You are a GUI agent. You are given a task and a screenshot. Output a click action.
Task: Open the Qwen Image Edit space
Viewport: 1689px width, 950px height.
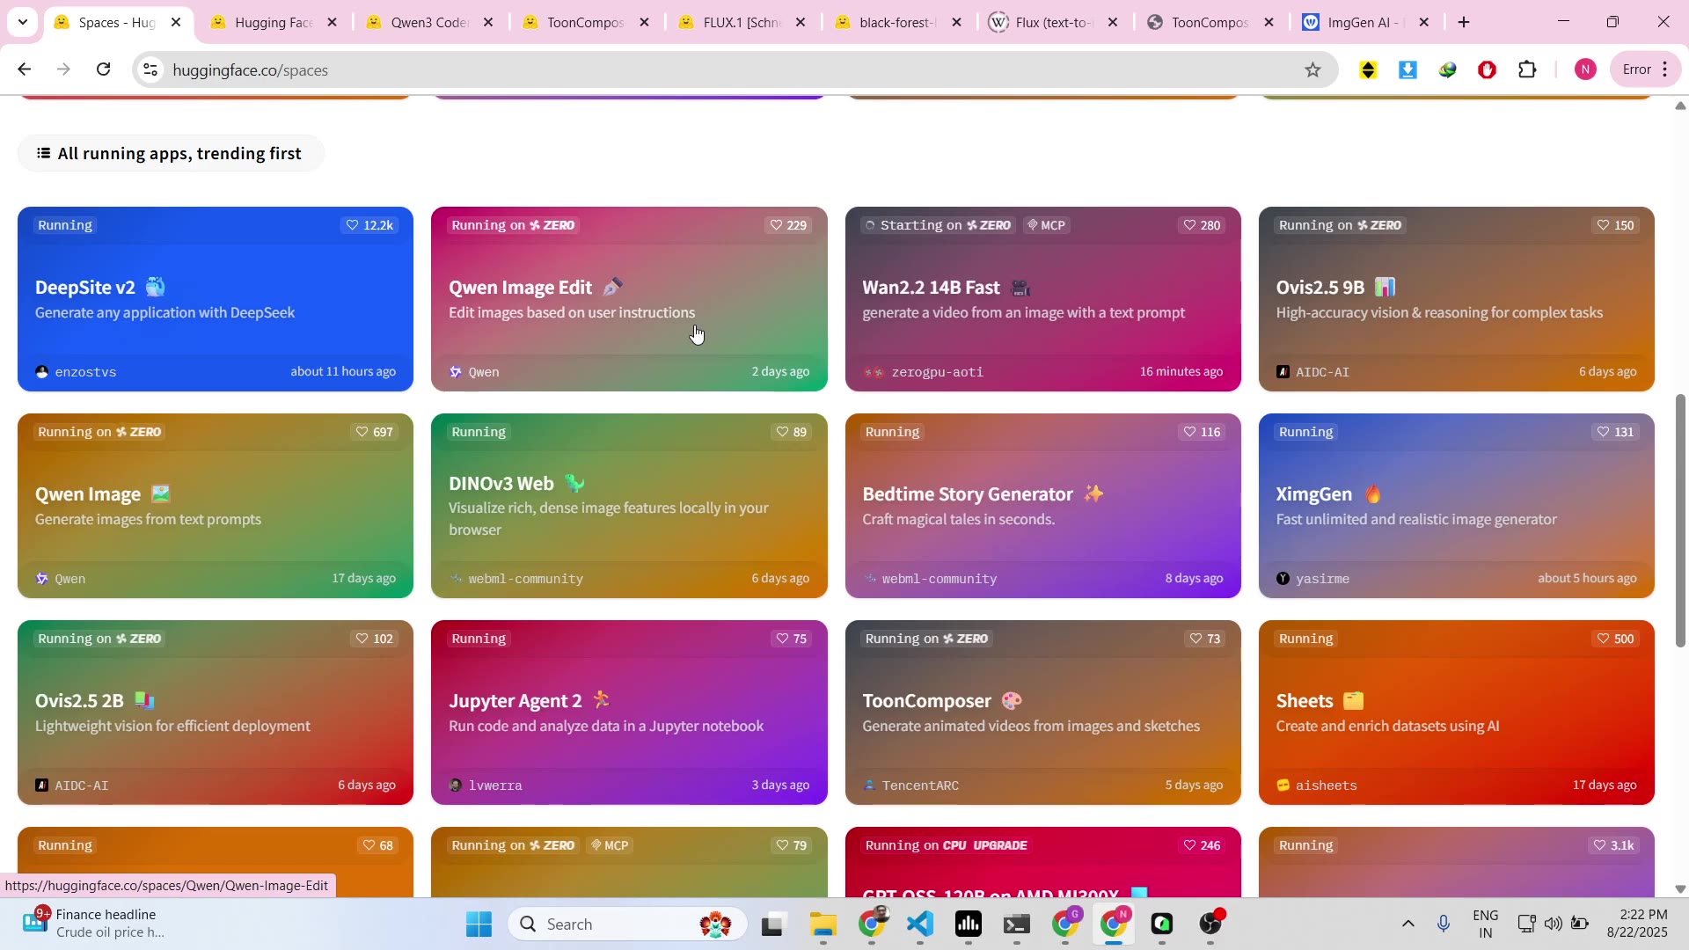(x=629, y=299)
